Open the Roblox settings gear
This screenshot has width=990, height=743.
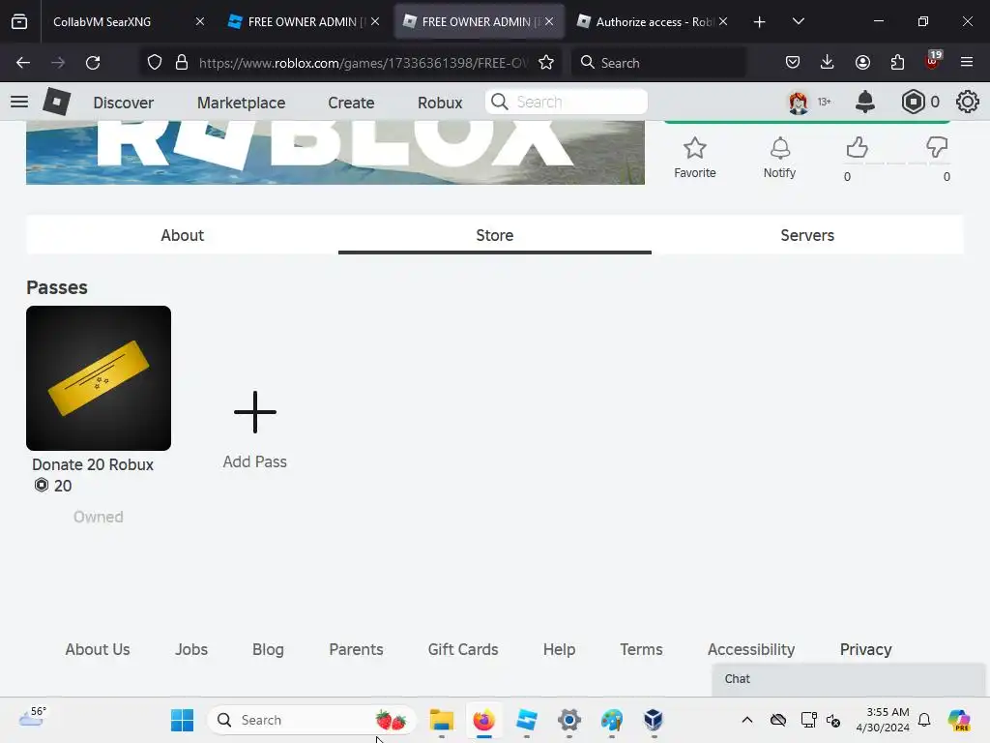coord(967,102)
